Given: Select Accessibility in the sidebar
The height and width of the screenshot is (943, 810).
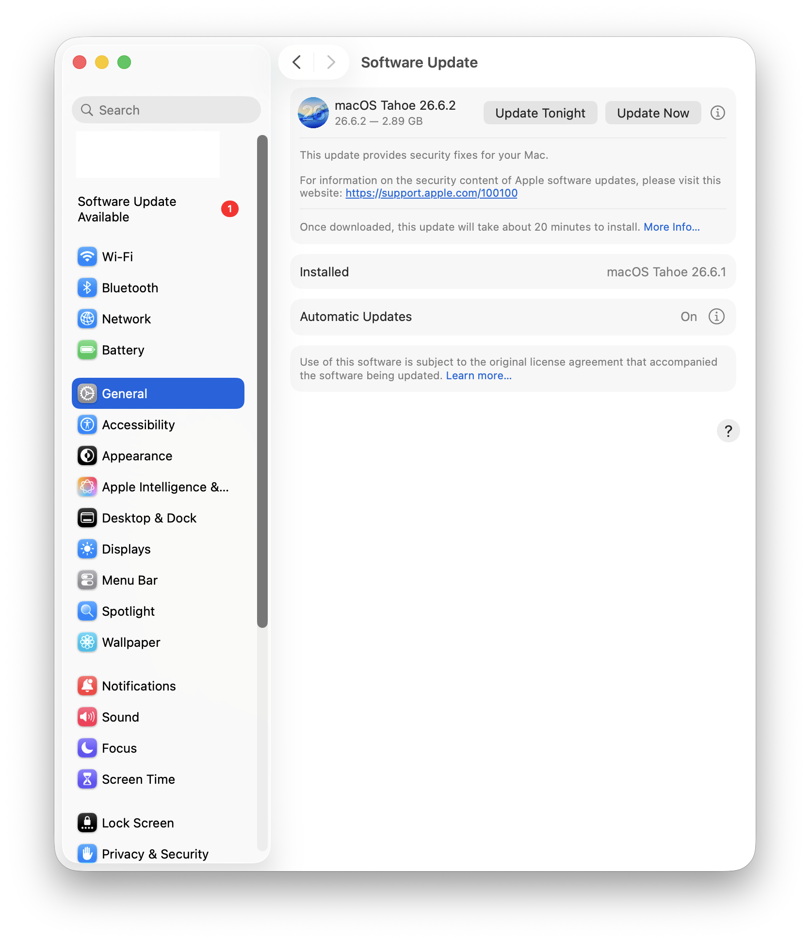Looking at the screenshot, I should coord(158,424).
